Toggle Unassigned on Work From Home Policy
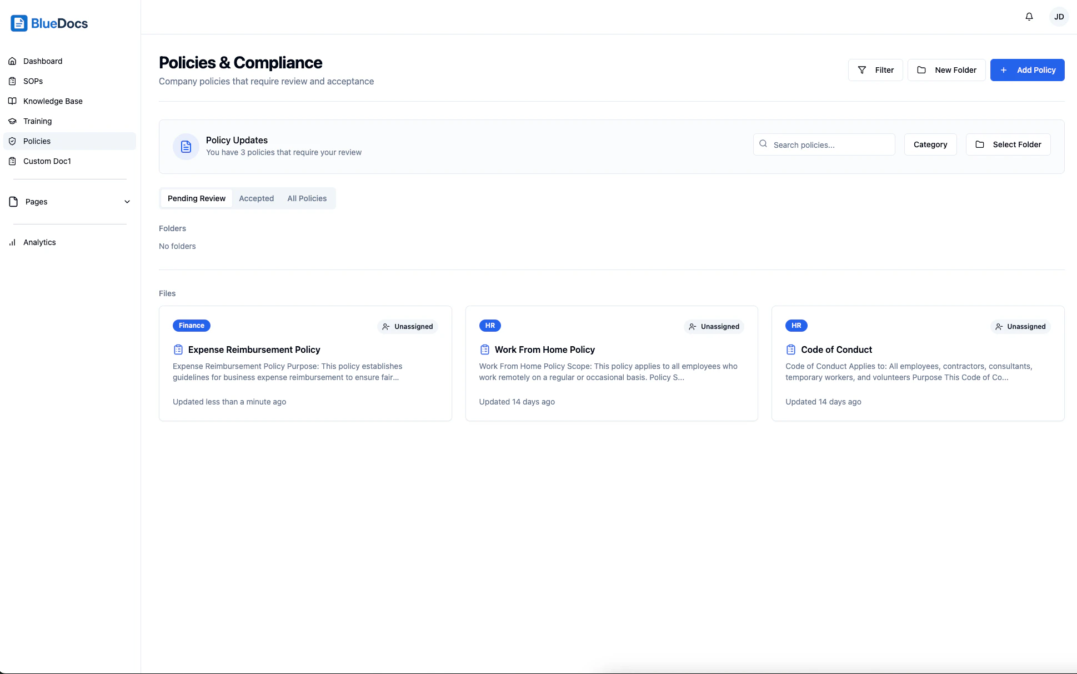This screenshot has width=1077, height=674. click(x=714, y=326)
